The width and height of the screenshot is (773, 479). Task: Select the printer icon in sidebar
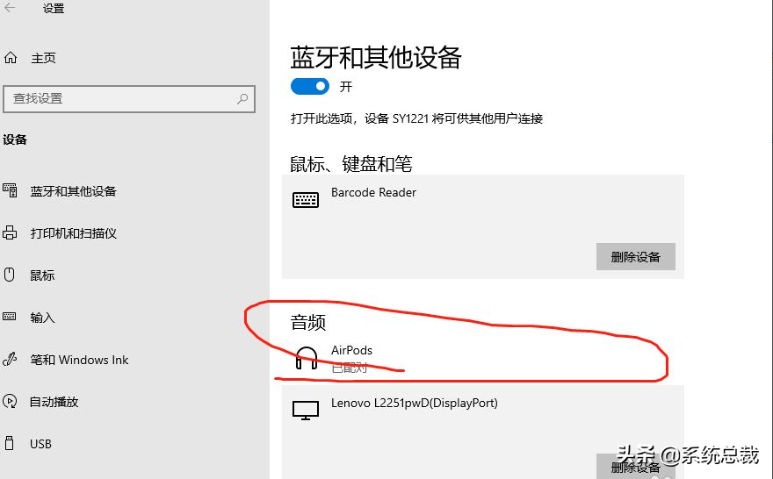coord(11,233)
